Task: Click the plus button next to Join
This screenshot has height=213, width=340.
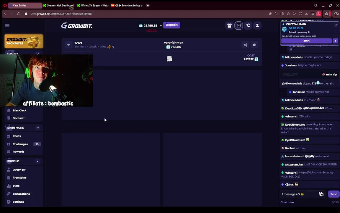Action: pyautogui.click(x=335, y=41)
